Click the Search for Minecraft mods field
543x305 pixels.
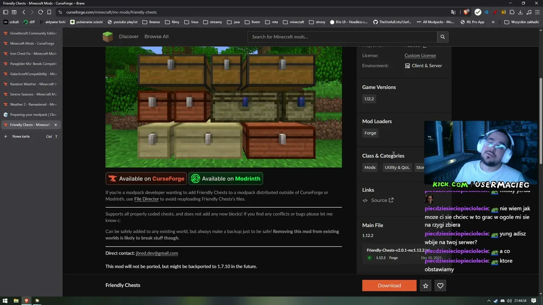342,37
